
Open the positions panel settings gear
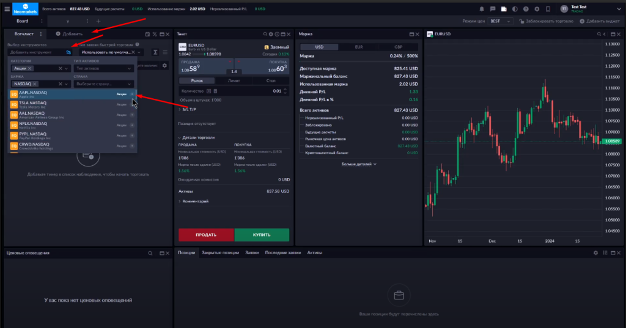click(595, 253)
